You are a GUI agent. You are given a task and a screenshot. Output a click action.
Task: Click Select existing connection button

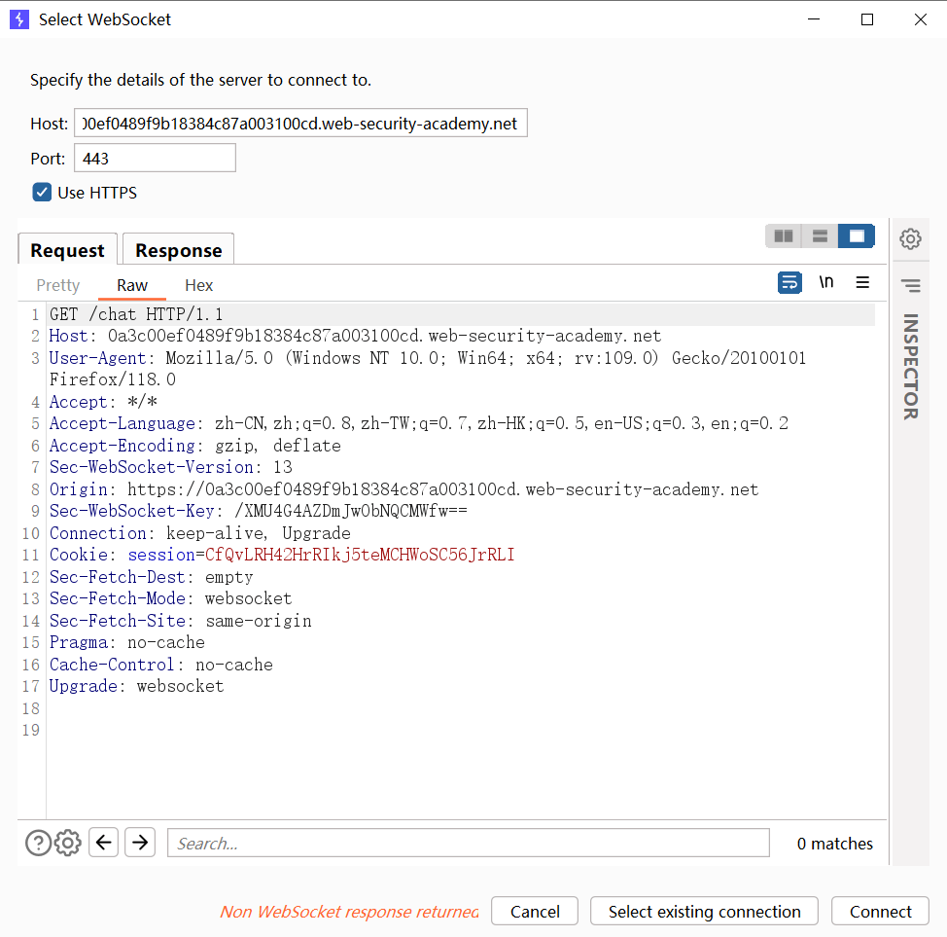704,912
